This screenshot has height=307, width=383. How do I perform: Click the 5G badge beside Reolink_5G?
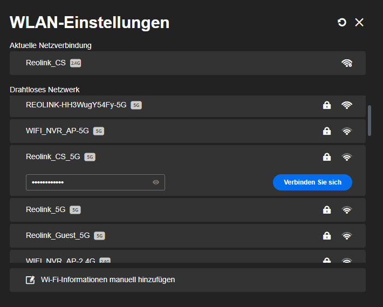[x=75, y=210]
